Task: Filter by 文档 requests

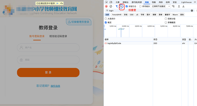Action: point(126,14)
